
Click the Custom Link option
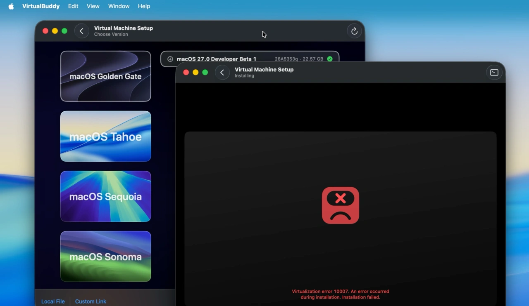tap(91, 301)
